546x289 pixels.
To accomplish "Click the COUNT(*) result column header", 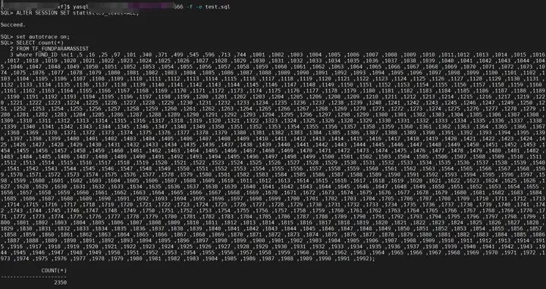I will [x=54, y=271].
